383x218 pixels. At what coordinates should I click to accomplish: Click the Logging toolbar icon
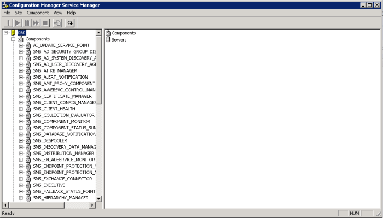pyautogui.click(x=57, y=23)
